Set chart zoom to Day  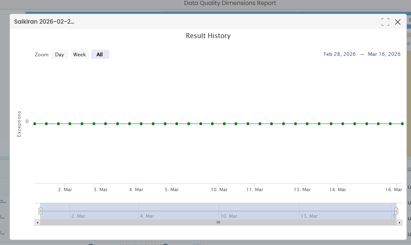click(x=60, y=55)
